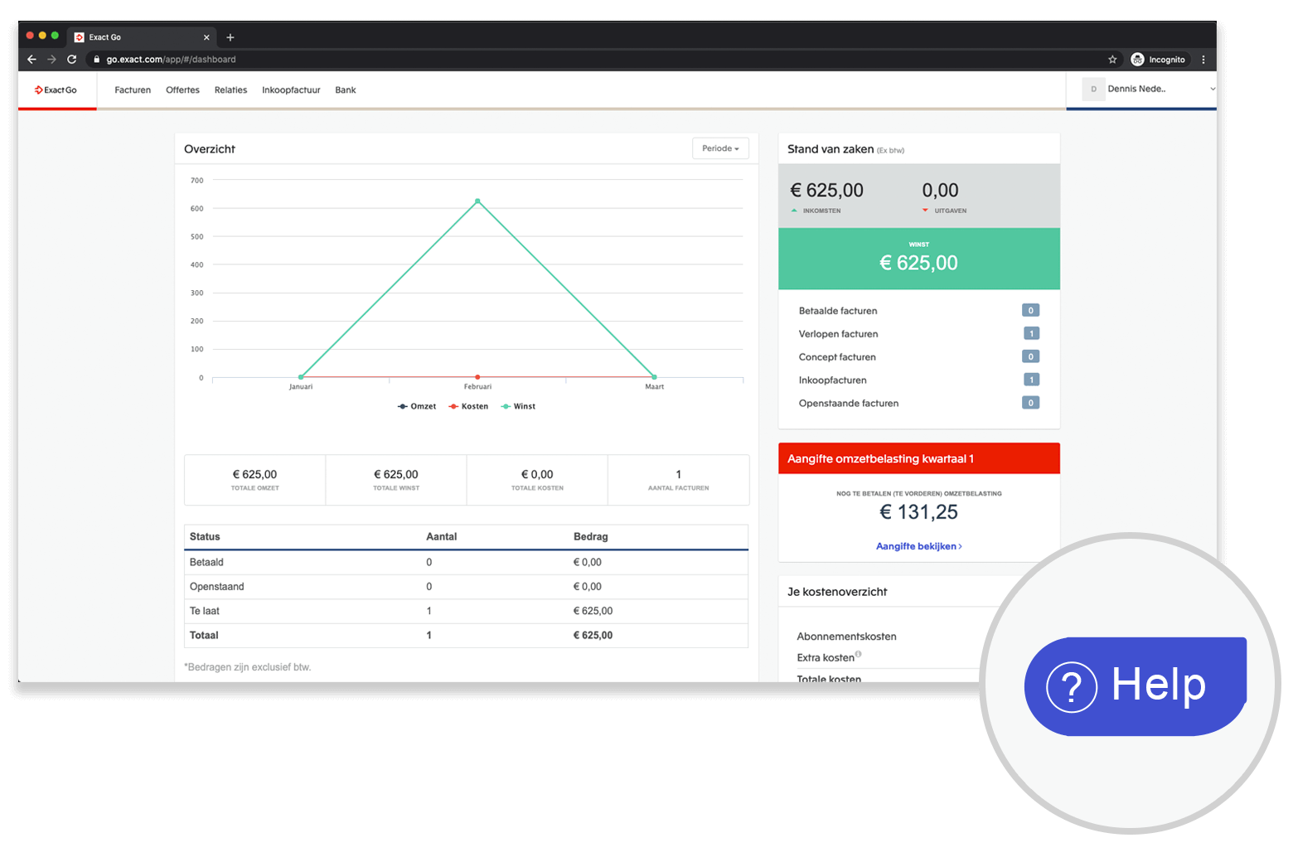Click the Openstaande facturen row label
Screen dimensions: 1293x862
(x=848, y=404)
